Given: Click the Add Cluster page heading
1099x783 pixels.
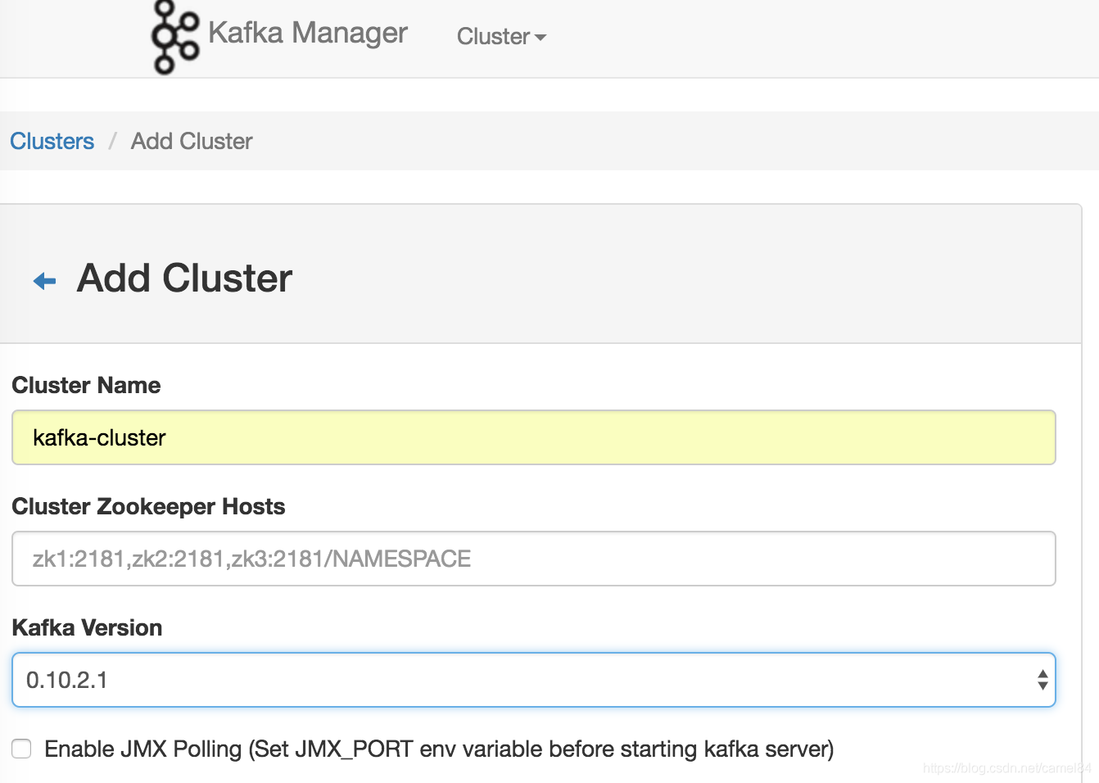Looking at the screenshot, I should pyautogui.click(x=184, y=278).
